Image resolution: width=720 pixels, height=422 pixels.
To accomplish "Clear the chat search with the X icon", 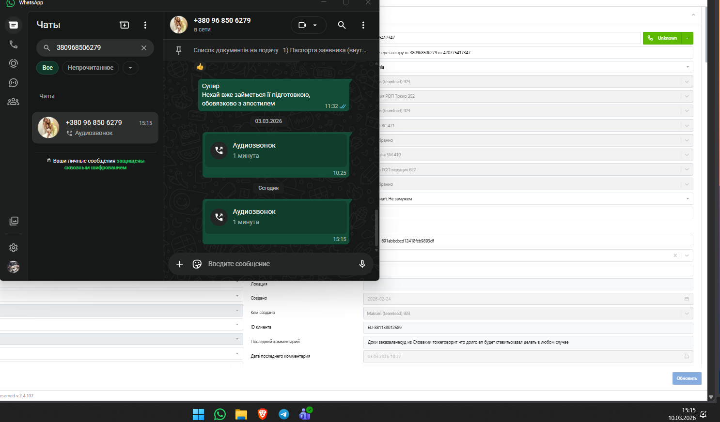I will (x=144, y=48).
